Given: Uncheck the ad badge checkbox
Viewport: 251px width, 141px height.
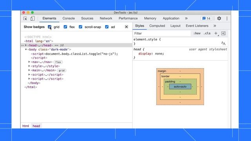Looking at the screenshot, I should pos(107,27).
